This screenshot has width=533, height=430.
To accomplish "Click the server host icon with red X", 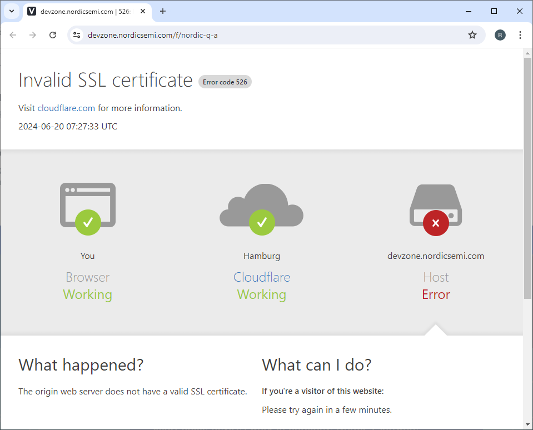I will pyautogui.click(x=436, y=210).
